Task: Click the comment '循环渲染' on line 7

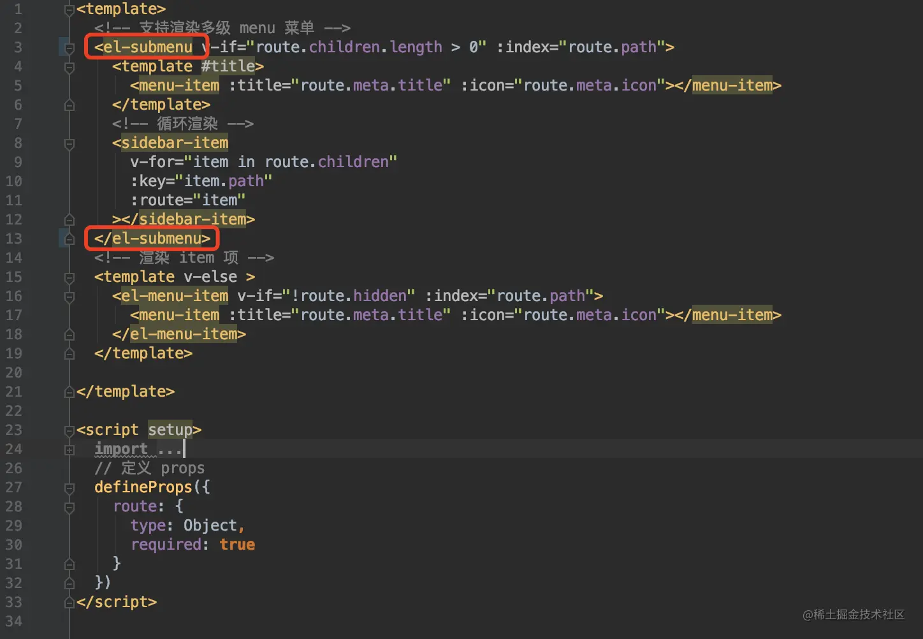Action: 187,124
